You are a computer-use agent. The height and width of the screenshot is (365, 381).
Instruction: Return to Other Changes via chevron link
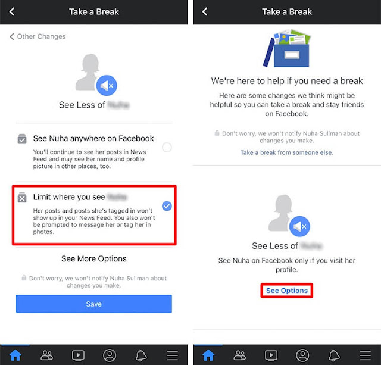point(38,36)
